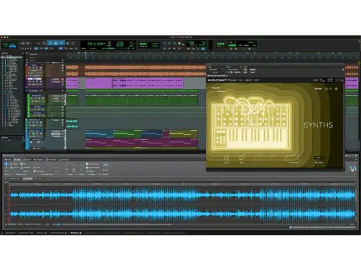This screenshot has width=361, height=271.
Task: Open Kontakt Player LIBRARY menu
Action: 248,80
